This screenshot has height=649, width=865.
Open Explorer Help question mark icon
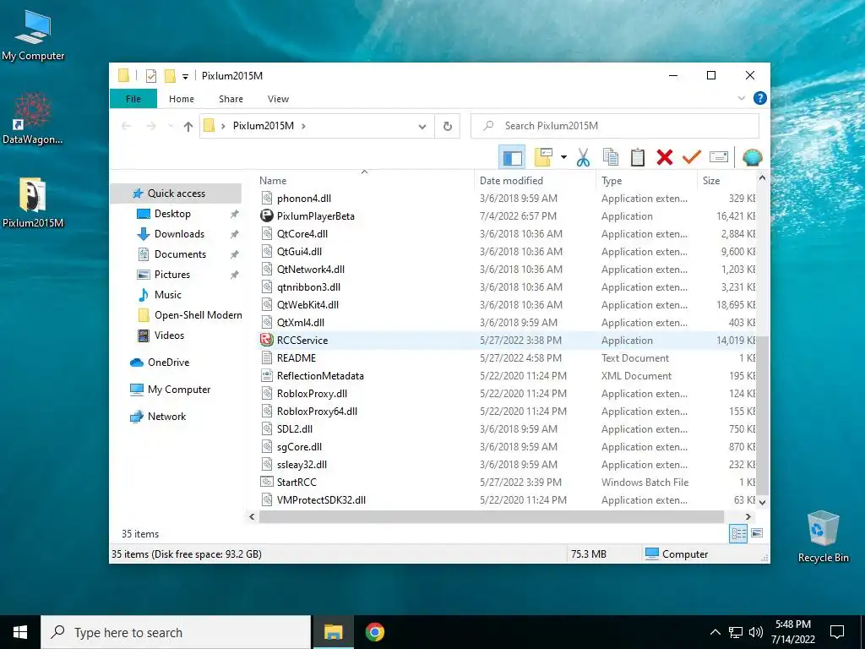[x=759, y=98]
